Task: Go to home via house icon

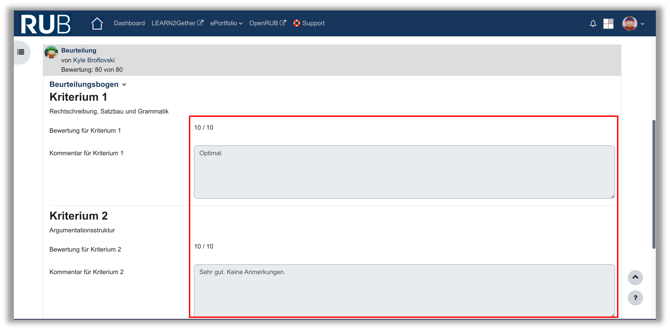Action: [97, 24]
